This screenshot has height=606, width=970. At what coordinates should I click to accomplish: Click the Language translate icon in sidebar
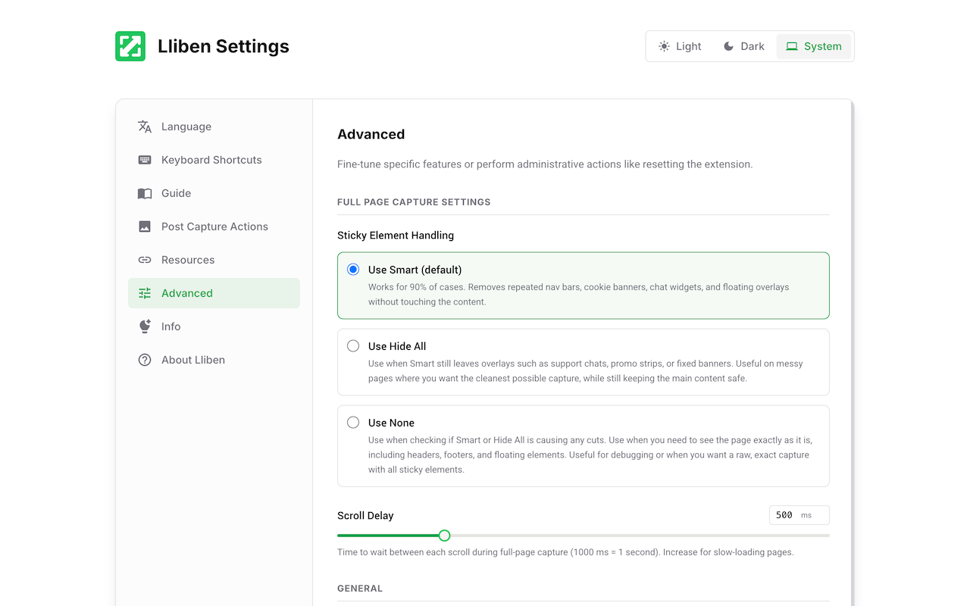[145, 127]
